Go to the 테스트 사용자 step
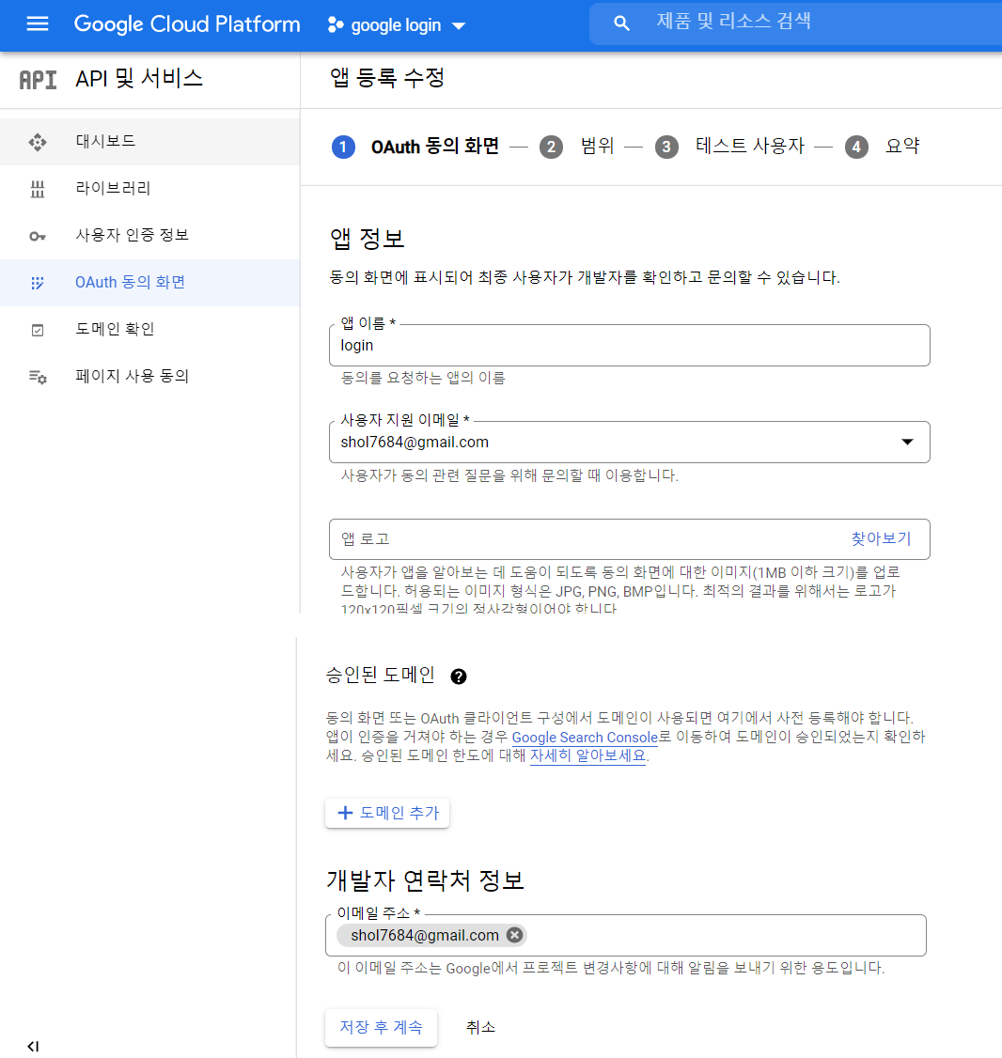Screen dimensions: 1002x1058 click(x=750, y=146)
